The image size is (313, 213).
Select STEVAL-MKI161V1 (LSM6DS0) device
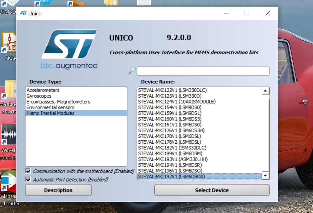[x=199, y=125]
